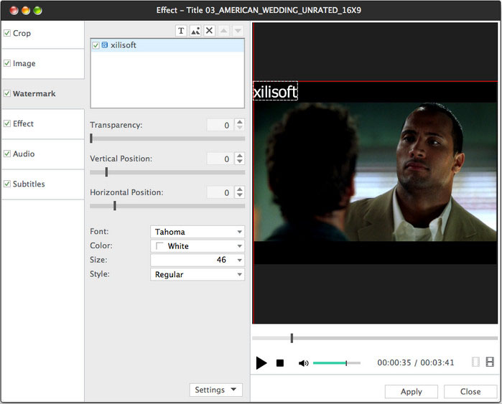Screen dimensions: 502x404
Task: Uncheck the Crop checkbox
Action: pos(7,33)
